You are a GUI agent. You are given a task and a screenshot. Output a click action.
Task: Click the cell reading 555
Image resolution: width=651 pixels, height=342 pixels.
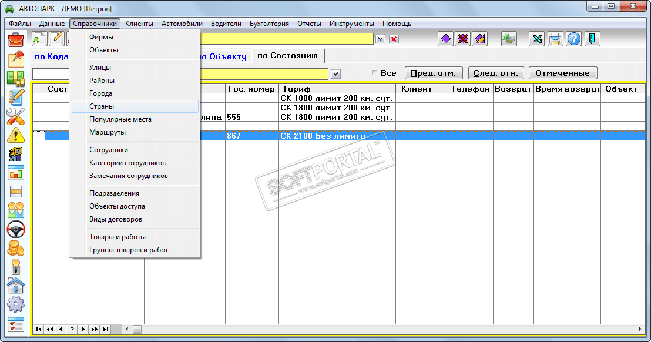click(251, 117)
